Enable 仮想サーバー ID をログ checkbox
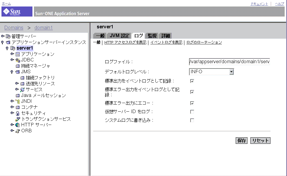Viewport: 287px width, 176px height. (x=192, y=112)
